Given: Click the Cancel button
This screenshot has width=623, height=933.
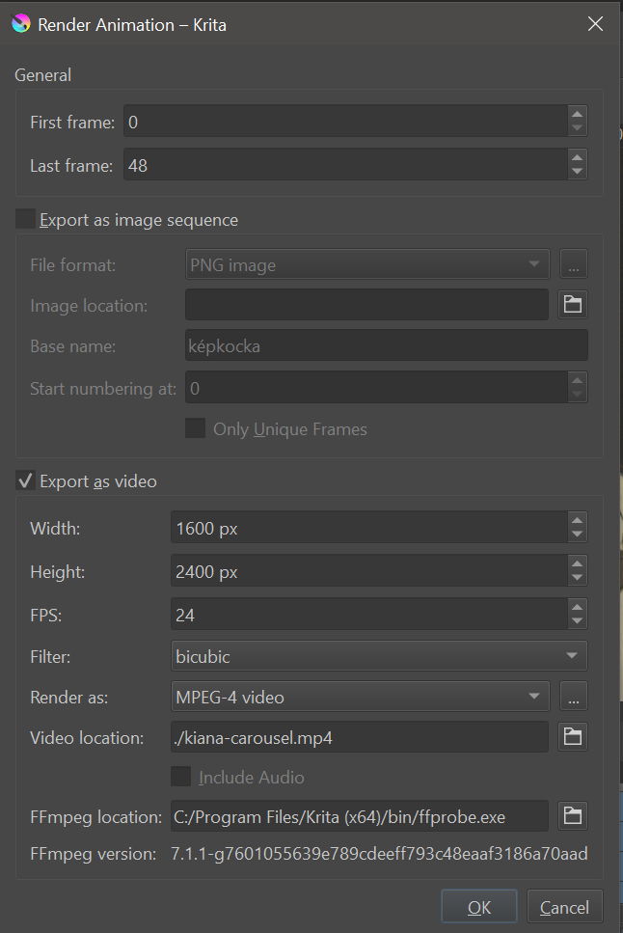Looking at the screenshot, I should click(565, 907).
